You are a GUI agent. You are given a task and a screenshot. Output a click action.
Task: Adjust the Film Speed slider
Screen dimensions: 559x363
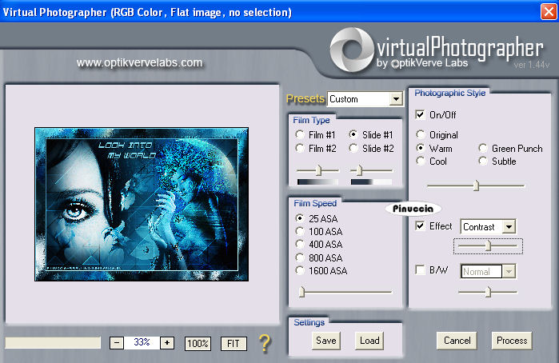(302, 292)
